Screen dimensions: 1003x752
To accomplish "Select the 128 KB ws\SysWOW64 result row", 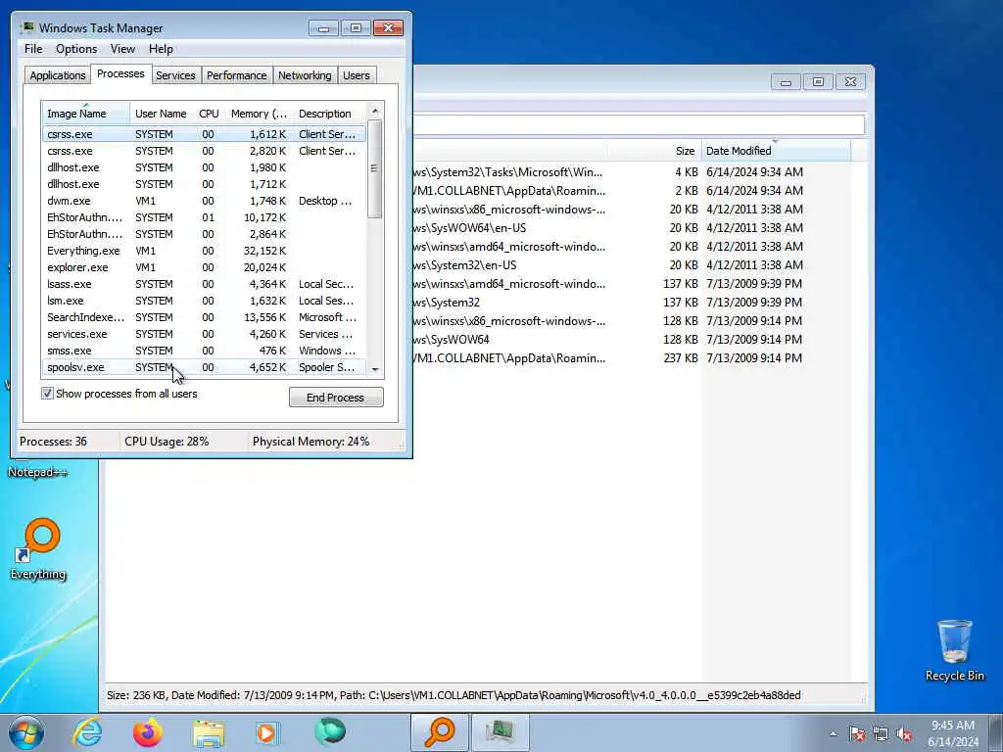I will 632,340.
